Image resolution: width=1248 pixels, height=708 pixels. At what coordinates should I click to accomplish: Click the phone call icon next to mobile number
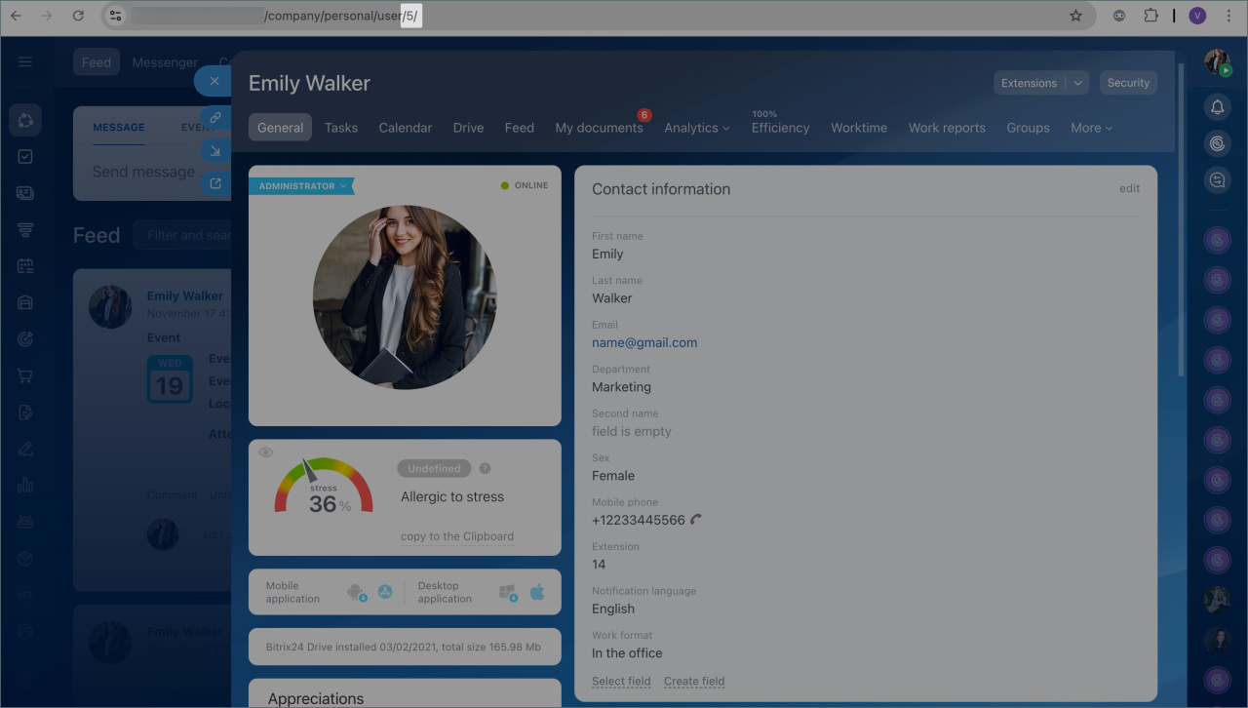click(696, 520)
